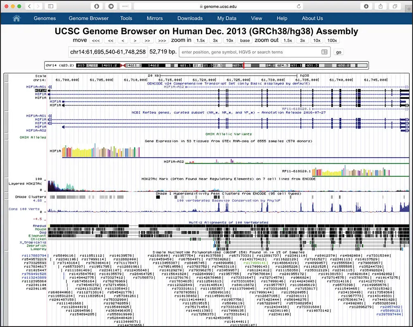Click Layered H3K27Ac track label
The width and height of the screenshot is (413, 327).
click(25, 183)
